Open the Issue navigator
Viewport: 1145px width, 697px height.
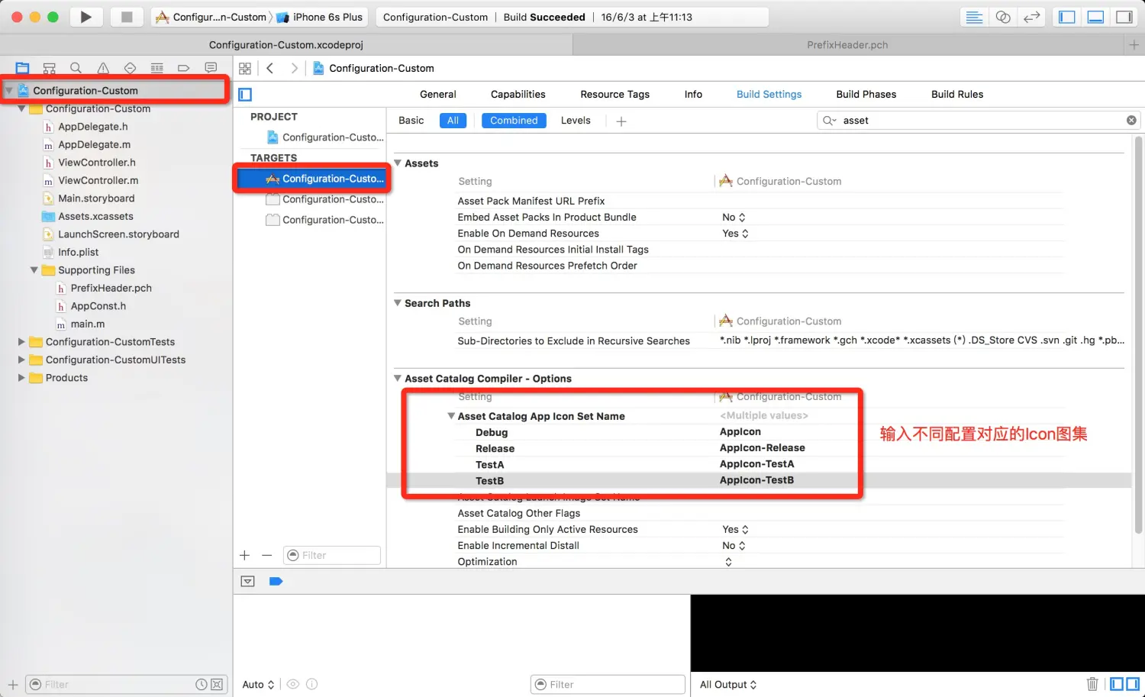(103, 68)
